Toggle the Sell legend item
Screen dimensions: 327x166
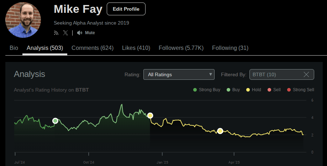pyautogui.click(x=274, y=90)
